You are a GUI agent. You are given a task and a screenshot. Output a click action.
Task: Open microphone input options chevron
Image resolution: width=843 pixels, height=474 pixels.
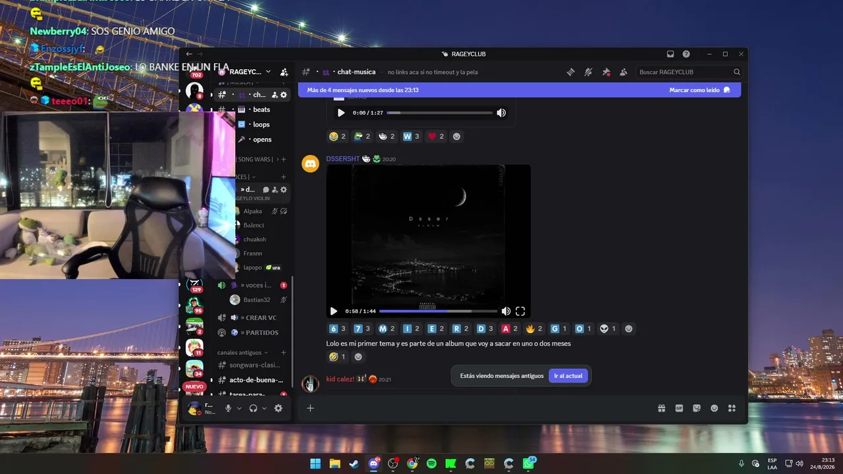[239, 408]
